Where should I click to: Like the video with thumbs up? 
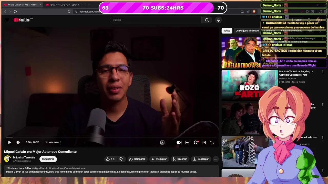click(110, 159)
